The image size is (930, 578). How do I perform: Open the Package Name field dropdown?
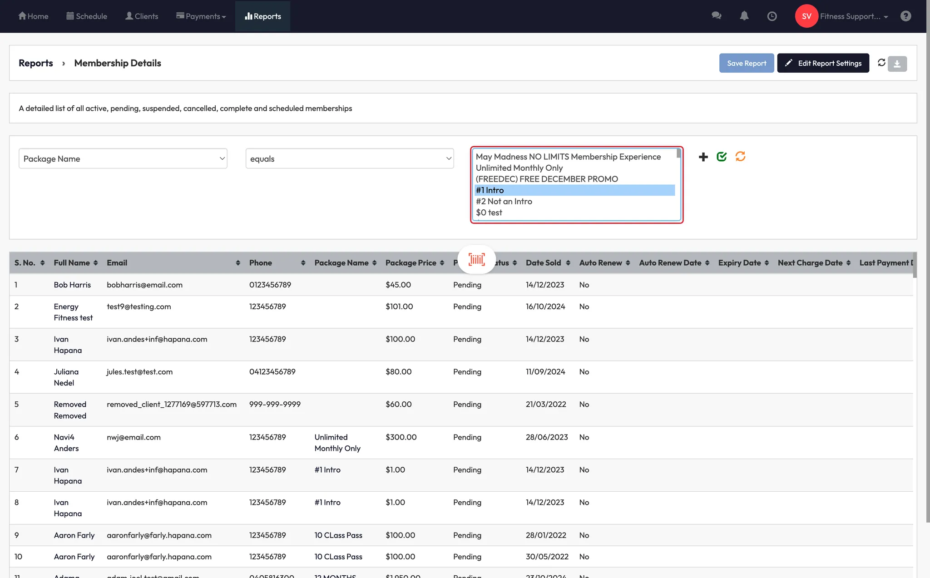click(x=123, y=158)
